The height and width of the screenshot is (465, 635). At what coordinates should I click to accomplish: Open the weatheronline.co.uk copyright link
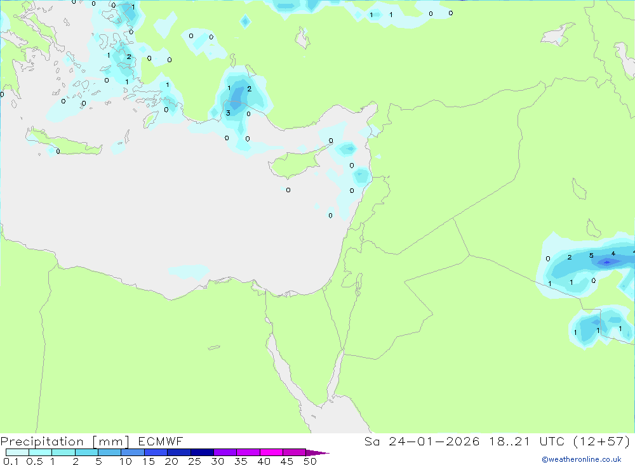(581, 459)
